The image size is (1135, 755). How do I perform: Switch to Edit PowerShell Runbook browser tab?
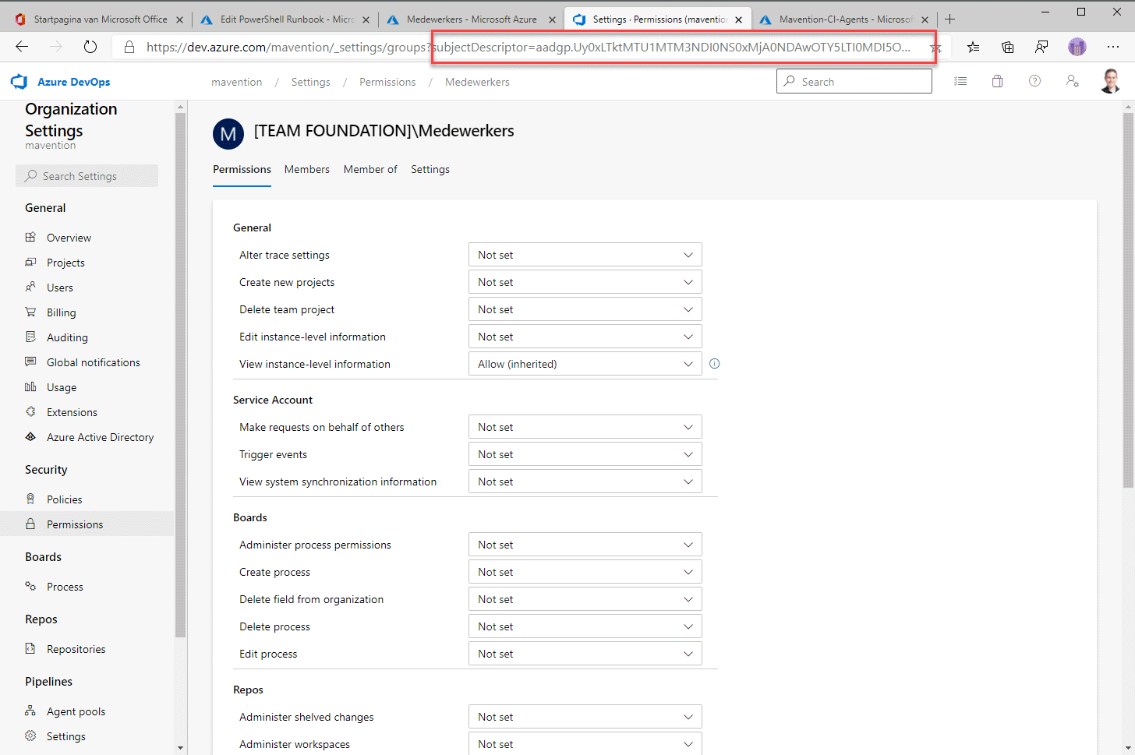click(285, 19)
